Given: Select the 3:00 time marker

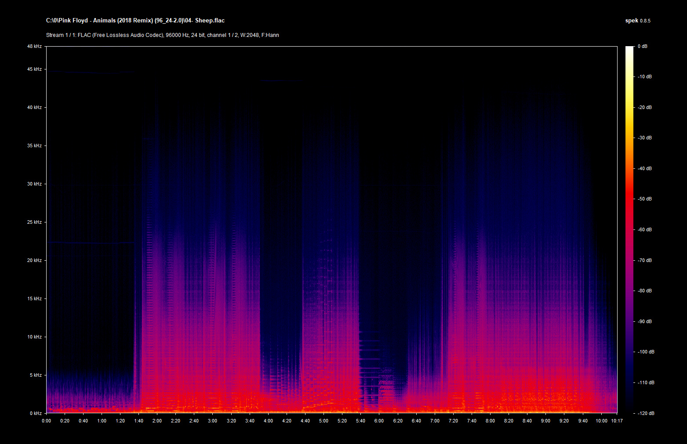Looking at the screenshot, I should (x=212, y=421).
